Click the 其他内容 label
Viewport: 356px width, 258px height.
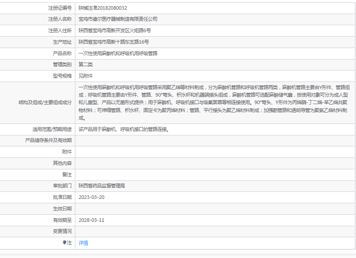point(62,163)
